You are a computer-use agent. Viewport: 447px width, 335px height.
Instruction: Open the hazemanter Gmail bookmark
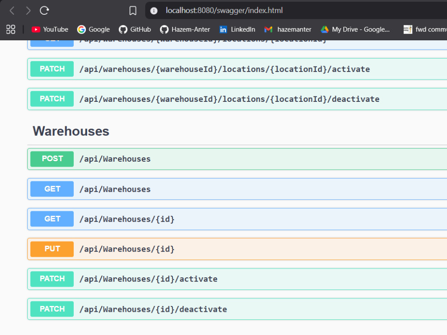click(x=288, y=29)
